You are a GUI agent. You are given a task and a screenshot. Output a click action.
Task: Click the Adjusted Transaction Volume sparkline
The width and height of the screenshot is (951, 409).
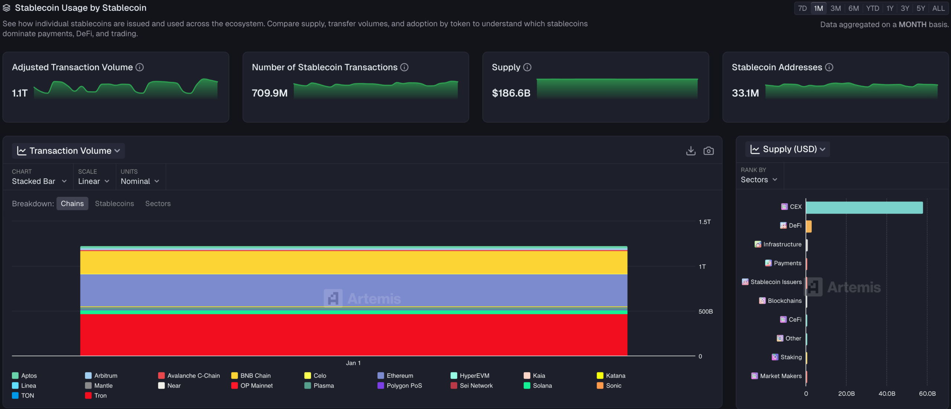coord(126,88)
